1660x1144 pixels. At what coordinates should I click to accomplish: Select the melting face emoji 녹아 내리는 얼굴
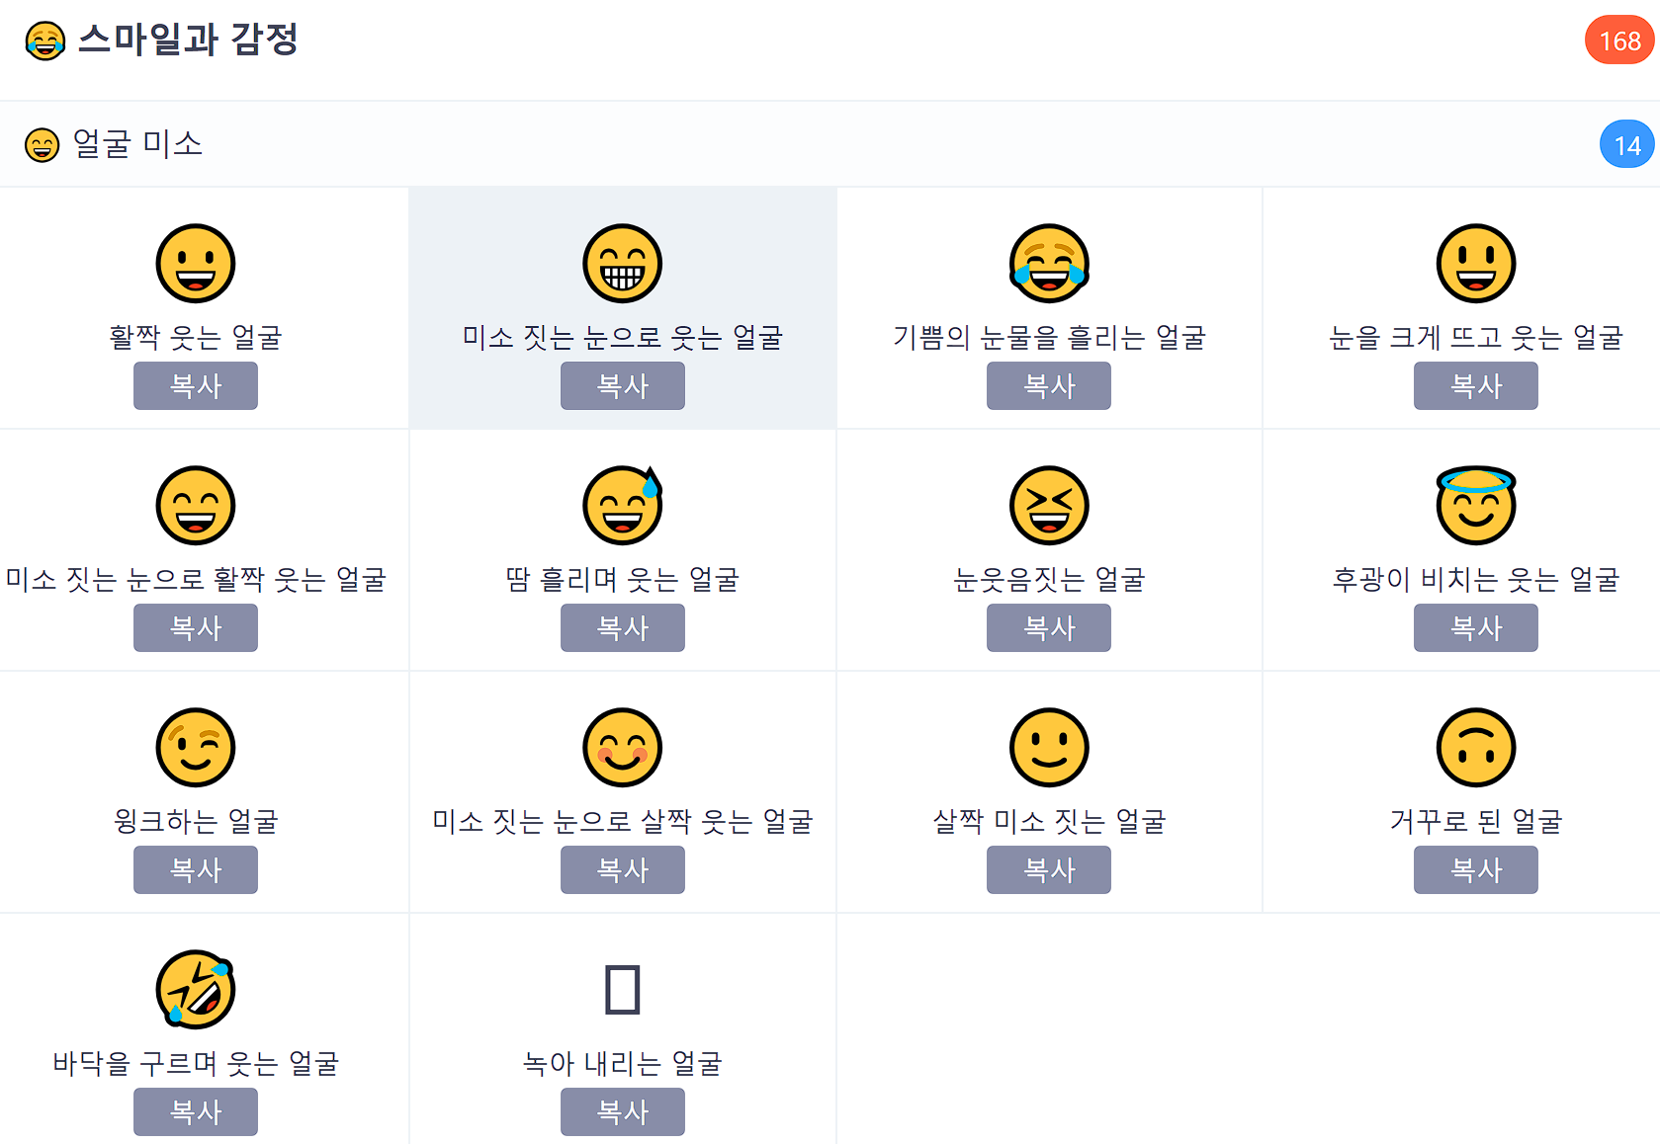point(622,989)
